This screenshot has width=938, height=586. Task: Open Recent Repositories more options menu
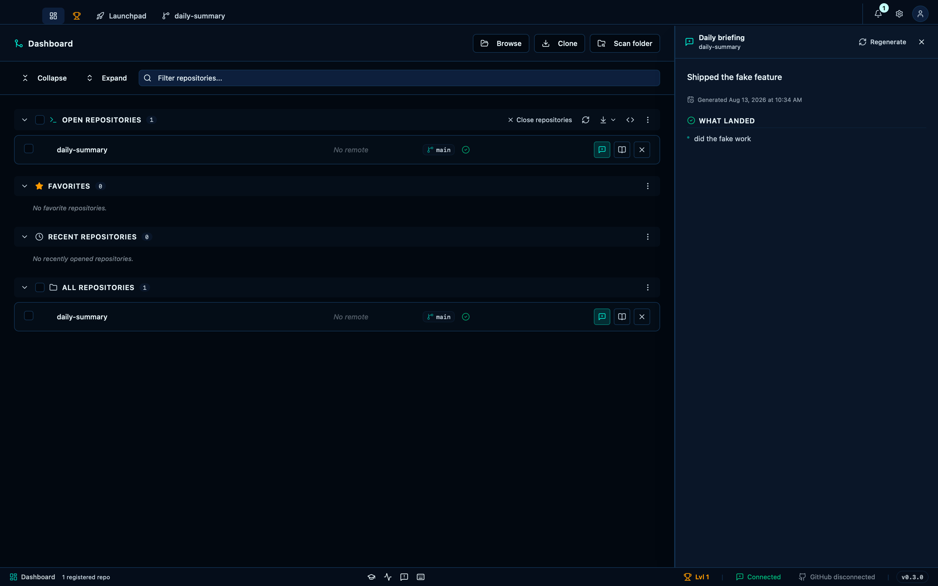[x=647, y=237]
